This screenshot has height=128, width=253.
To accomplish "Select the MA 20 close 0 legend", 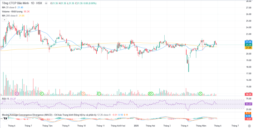I will (9, 7).
